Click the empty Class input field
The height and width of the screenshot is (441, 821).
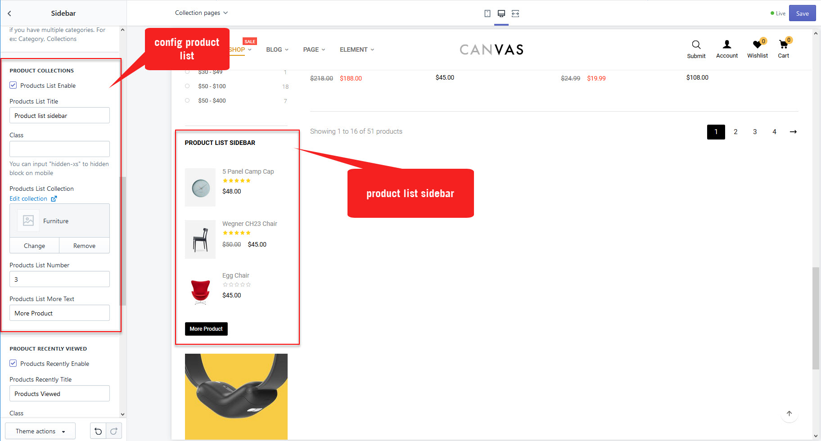[59, 149]
